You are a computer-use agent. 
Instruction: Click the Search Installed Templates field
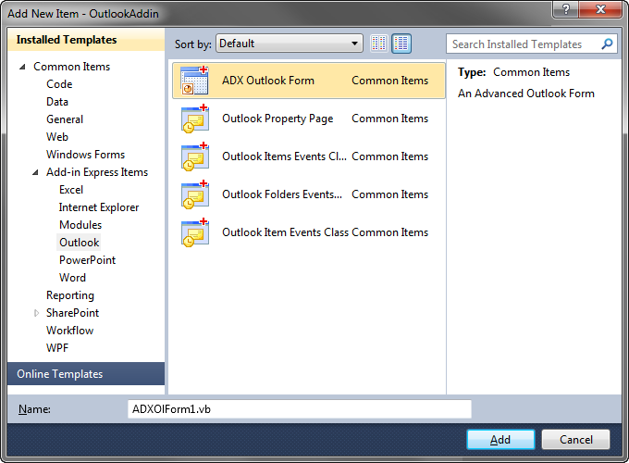534,44
